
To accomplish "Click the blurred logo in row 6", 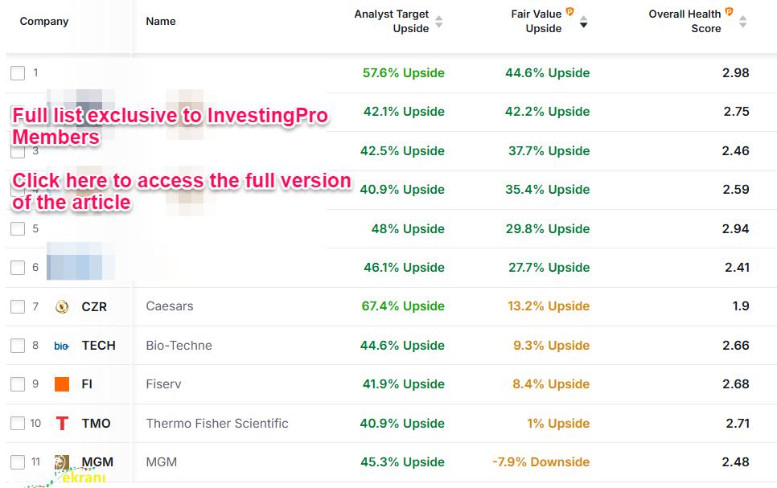I will (74, 267).
